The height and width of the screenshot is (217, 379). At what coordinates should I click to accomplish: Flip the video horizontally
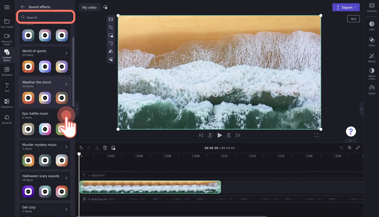[x=111, y=51]
